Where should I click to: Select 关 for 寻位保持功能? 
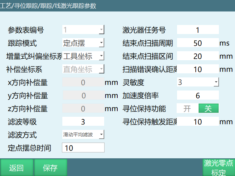208,108
